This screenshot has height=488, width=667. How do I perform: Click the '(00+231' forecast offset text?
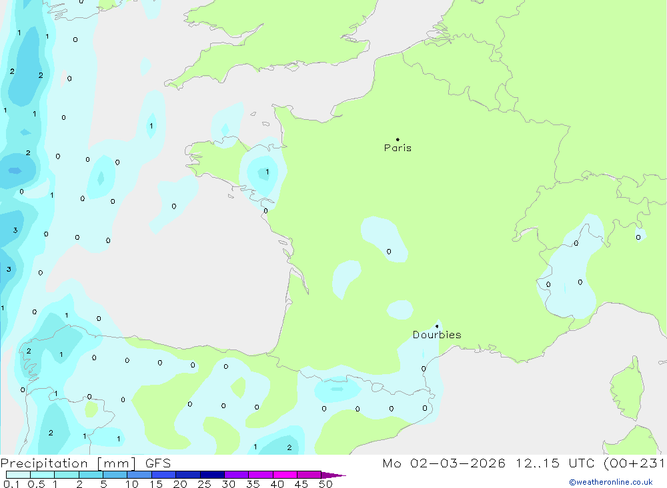coord(634,463)
